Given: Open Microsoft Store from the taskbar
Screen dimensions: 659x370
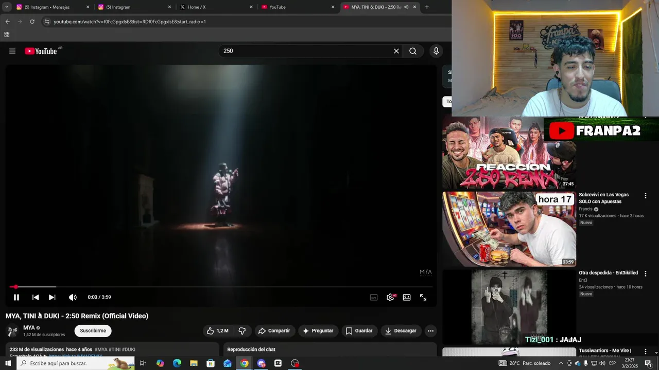Looking at the screenshot, I should point(211,363).
